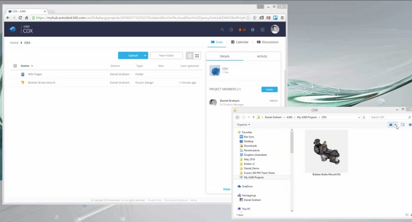Click Daniel Graham's member avatar
The width and height of the screenshot is (412, 222).
[213, 102]
